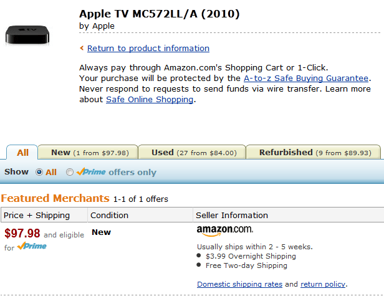
Task: Click the Prime logo in the filter bar
Action: (91, 171)
